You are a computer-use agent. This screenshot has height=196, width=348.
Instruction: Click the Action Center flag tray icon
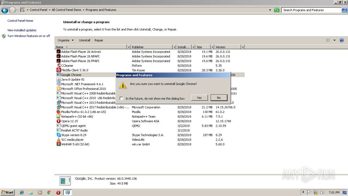(309, 192)
